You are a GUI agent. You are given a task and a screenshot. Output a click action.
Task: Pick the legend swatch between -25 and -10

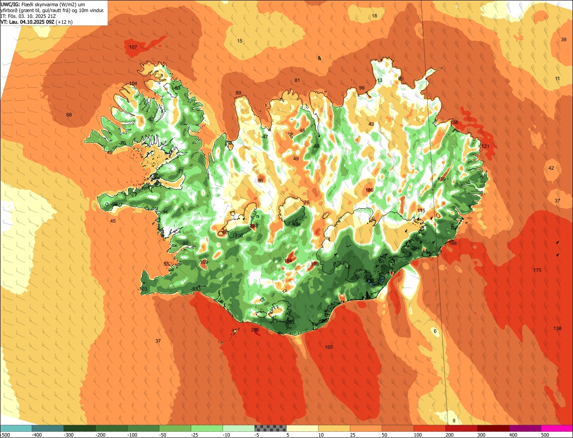click(207, 428)
